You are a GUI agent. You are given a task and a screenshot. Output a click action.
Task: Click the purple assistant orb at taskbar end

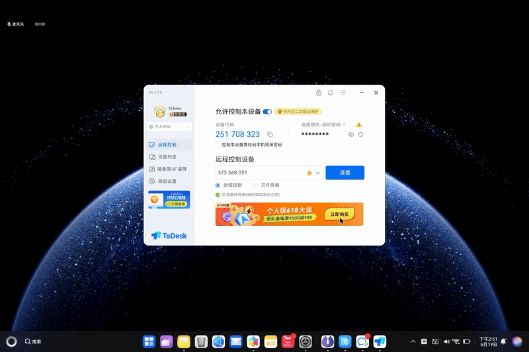[517, 341]
